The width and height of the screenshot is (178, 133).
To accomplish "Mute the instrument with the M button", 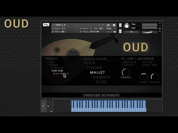I will (120, 31).
